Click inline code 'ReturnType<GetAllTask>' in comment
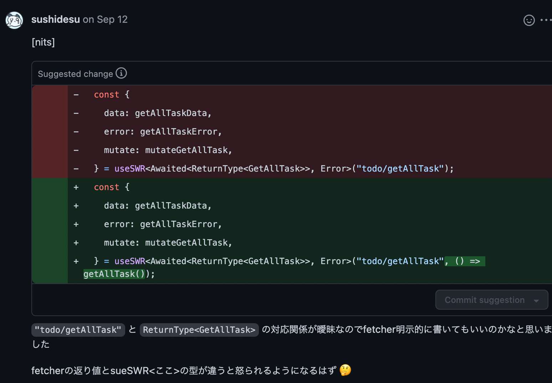Viewport: 552px width, 383px height. coord(199,330)
